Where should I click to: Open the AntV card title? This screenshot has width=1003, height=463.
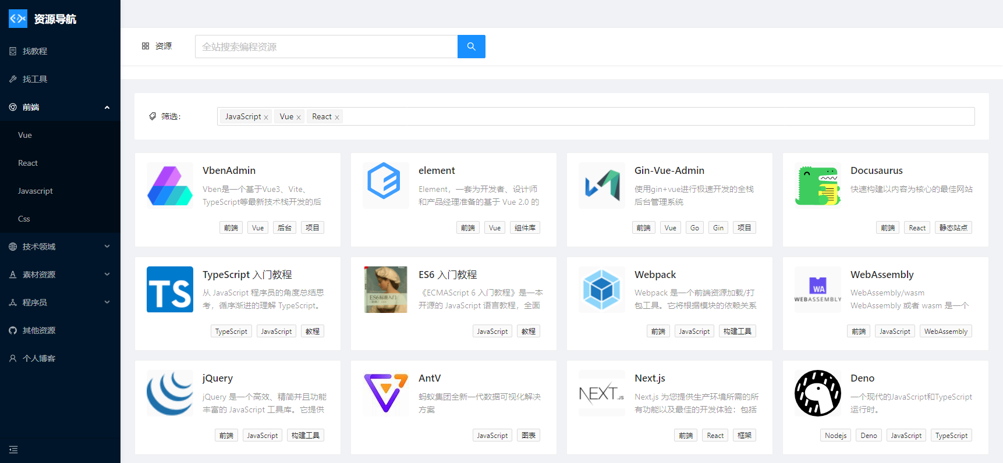point(430,378)
